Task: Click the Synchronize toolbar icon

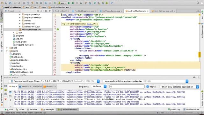Action: point(10,3)
